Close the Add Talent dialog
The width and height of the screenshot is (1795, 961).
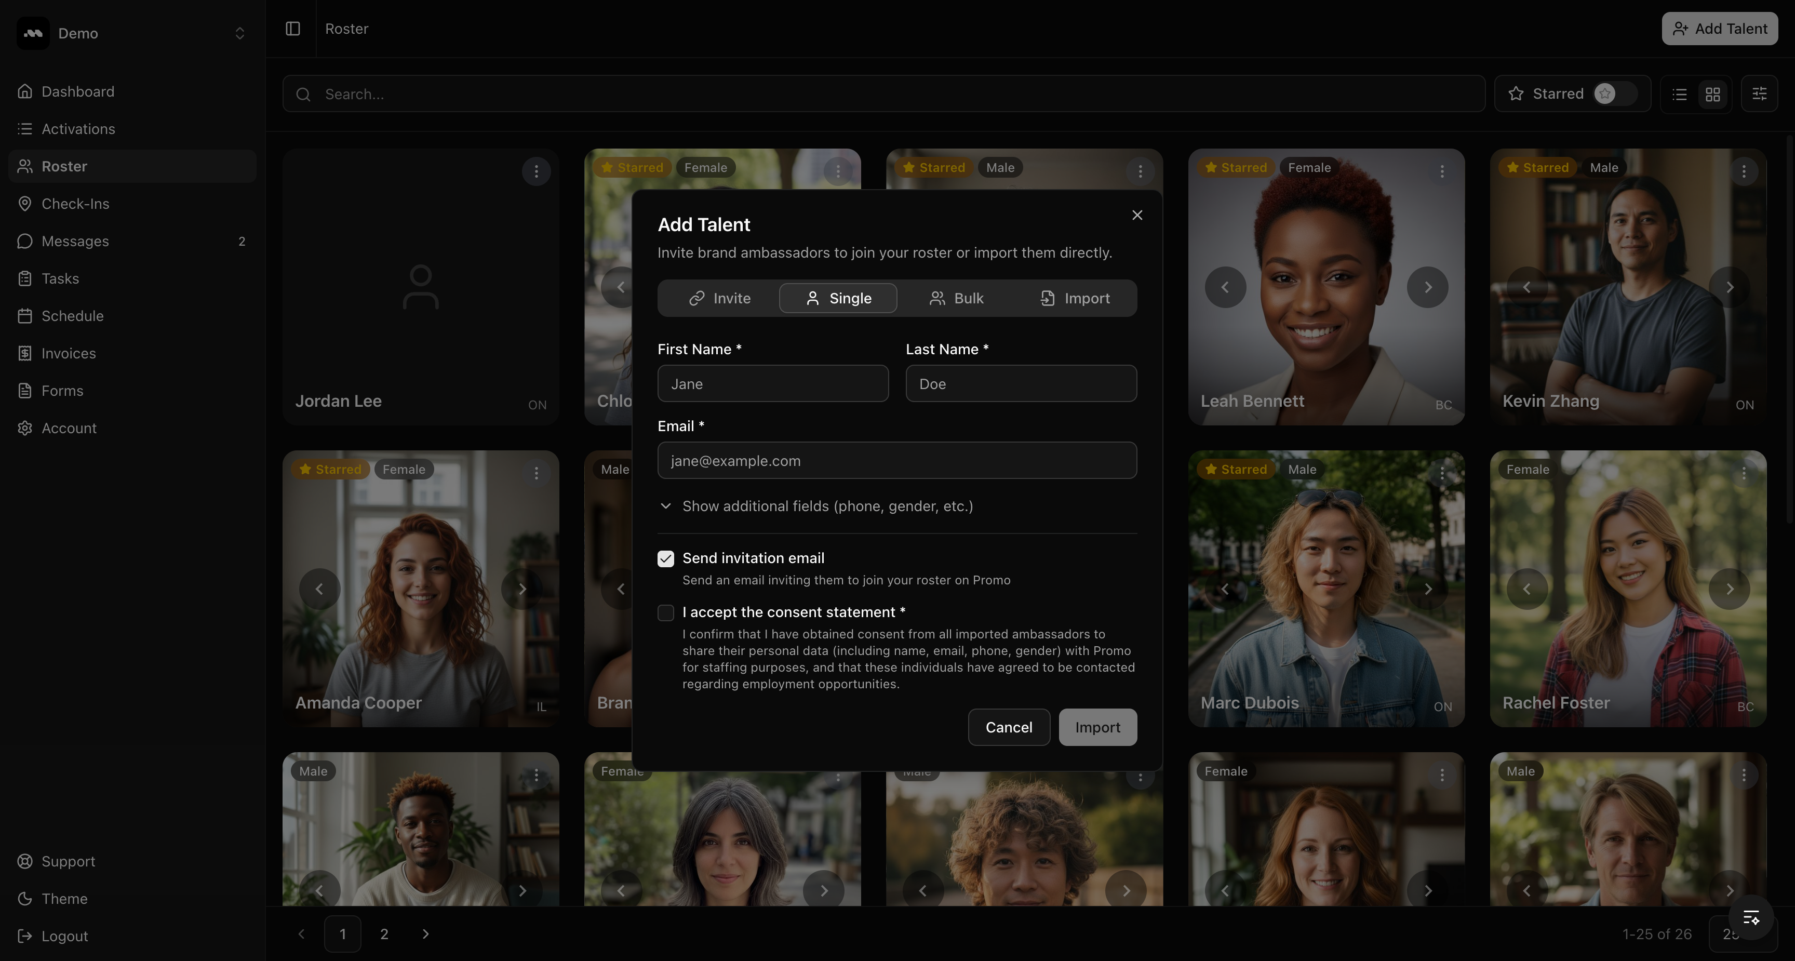(1136, 216)
